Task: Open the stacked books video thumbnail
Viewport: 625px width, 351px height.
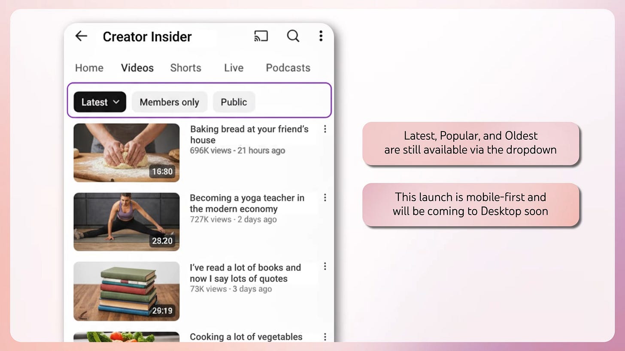Action: coord(127,291)
